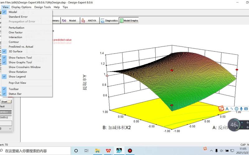
Task: Select Pop-Out View menu entry
Action: 17,83
